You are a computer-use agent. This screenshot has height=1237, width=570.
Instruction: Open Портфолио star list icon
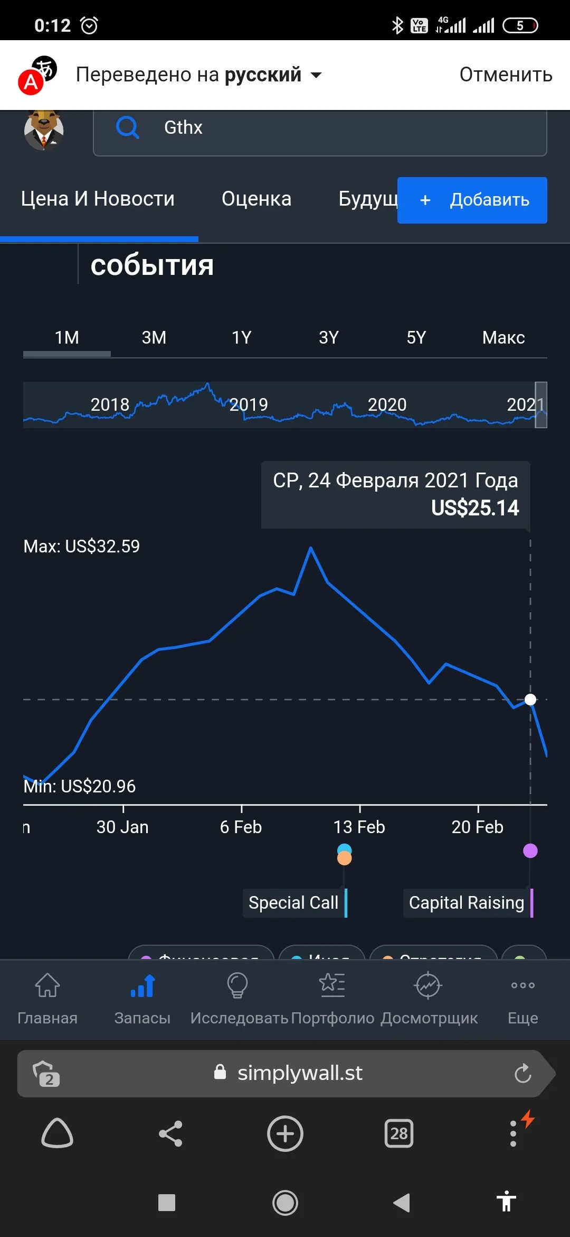(332, 985)
